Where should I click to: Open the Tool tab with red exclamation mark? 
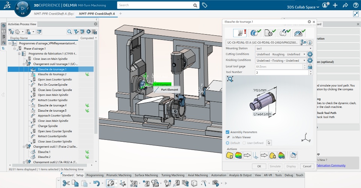pos(240,33)
